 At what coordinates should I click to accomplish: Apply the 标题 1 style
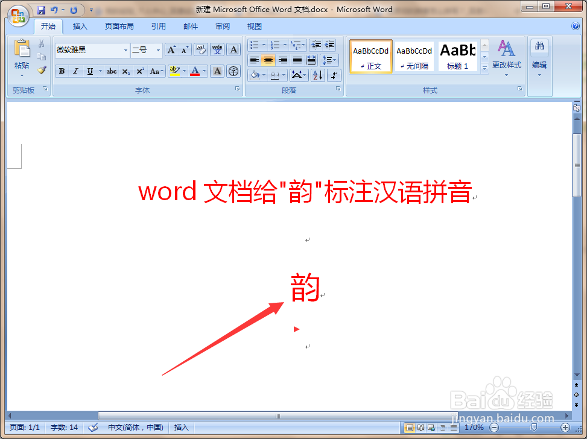(458, 57)
